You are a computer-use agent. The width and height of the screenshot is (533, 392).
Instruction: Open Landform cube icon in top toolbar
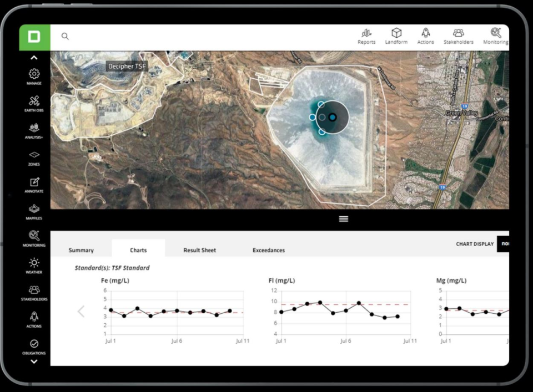[396, 37]
